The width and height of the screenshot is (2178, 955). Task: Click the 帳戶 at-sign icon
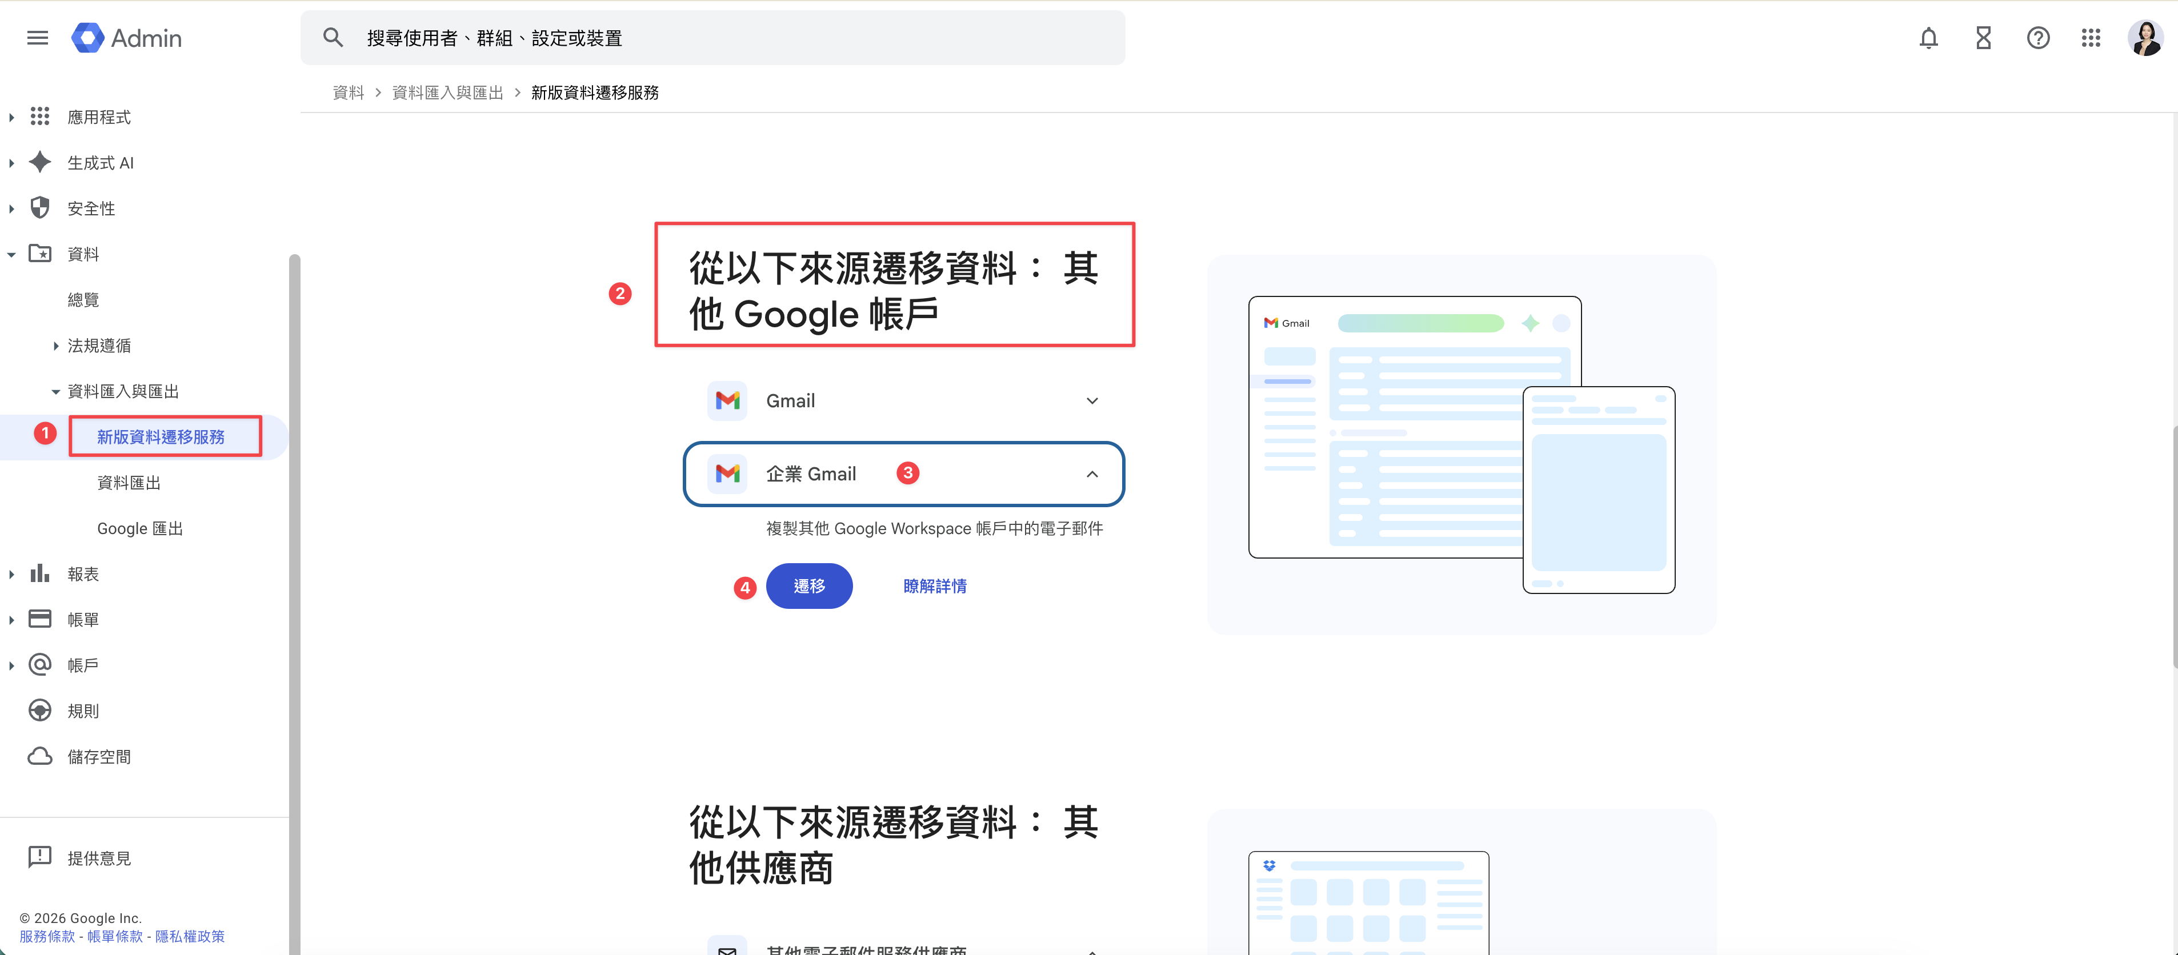coord(40,665)
